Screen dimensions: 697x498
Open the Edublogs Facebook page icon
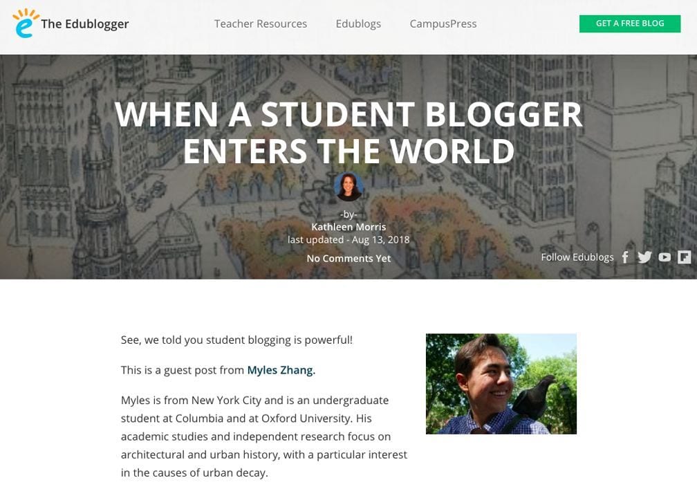click(625, 257)
